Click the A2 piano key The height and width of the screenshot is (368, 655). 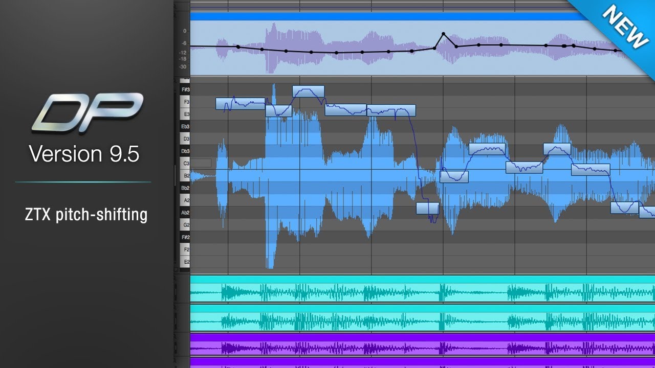click(x=185, y=200)
